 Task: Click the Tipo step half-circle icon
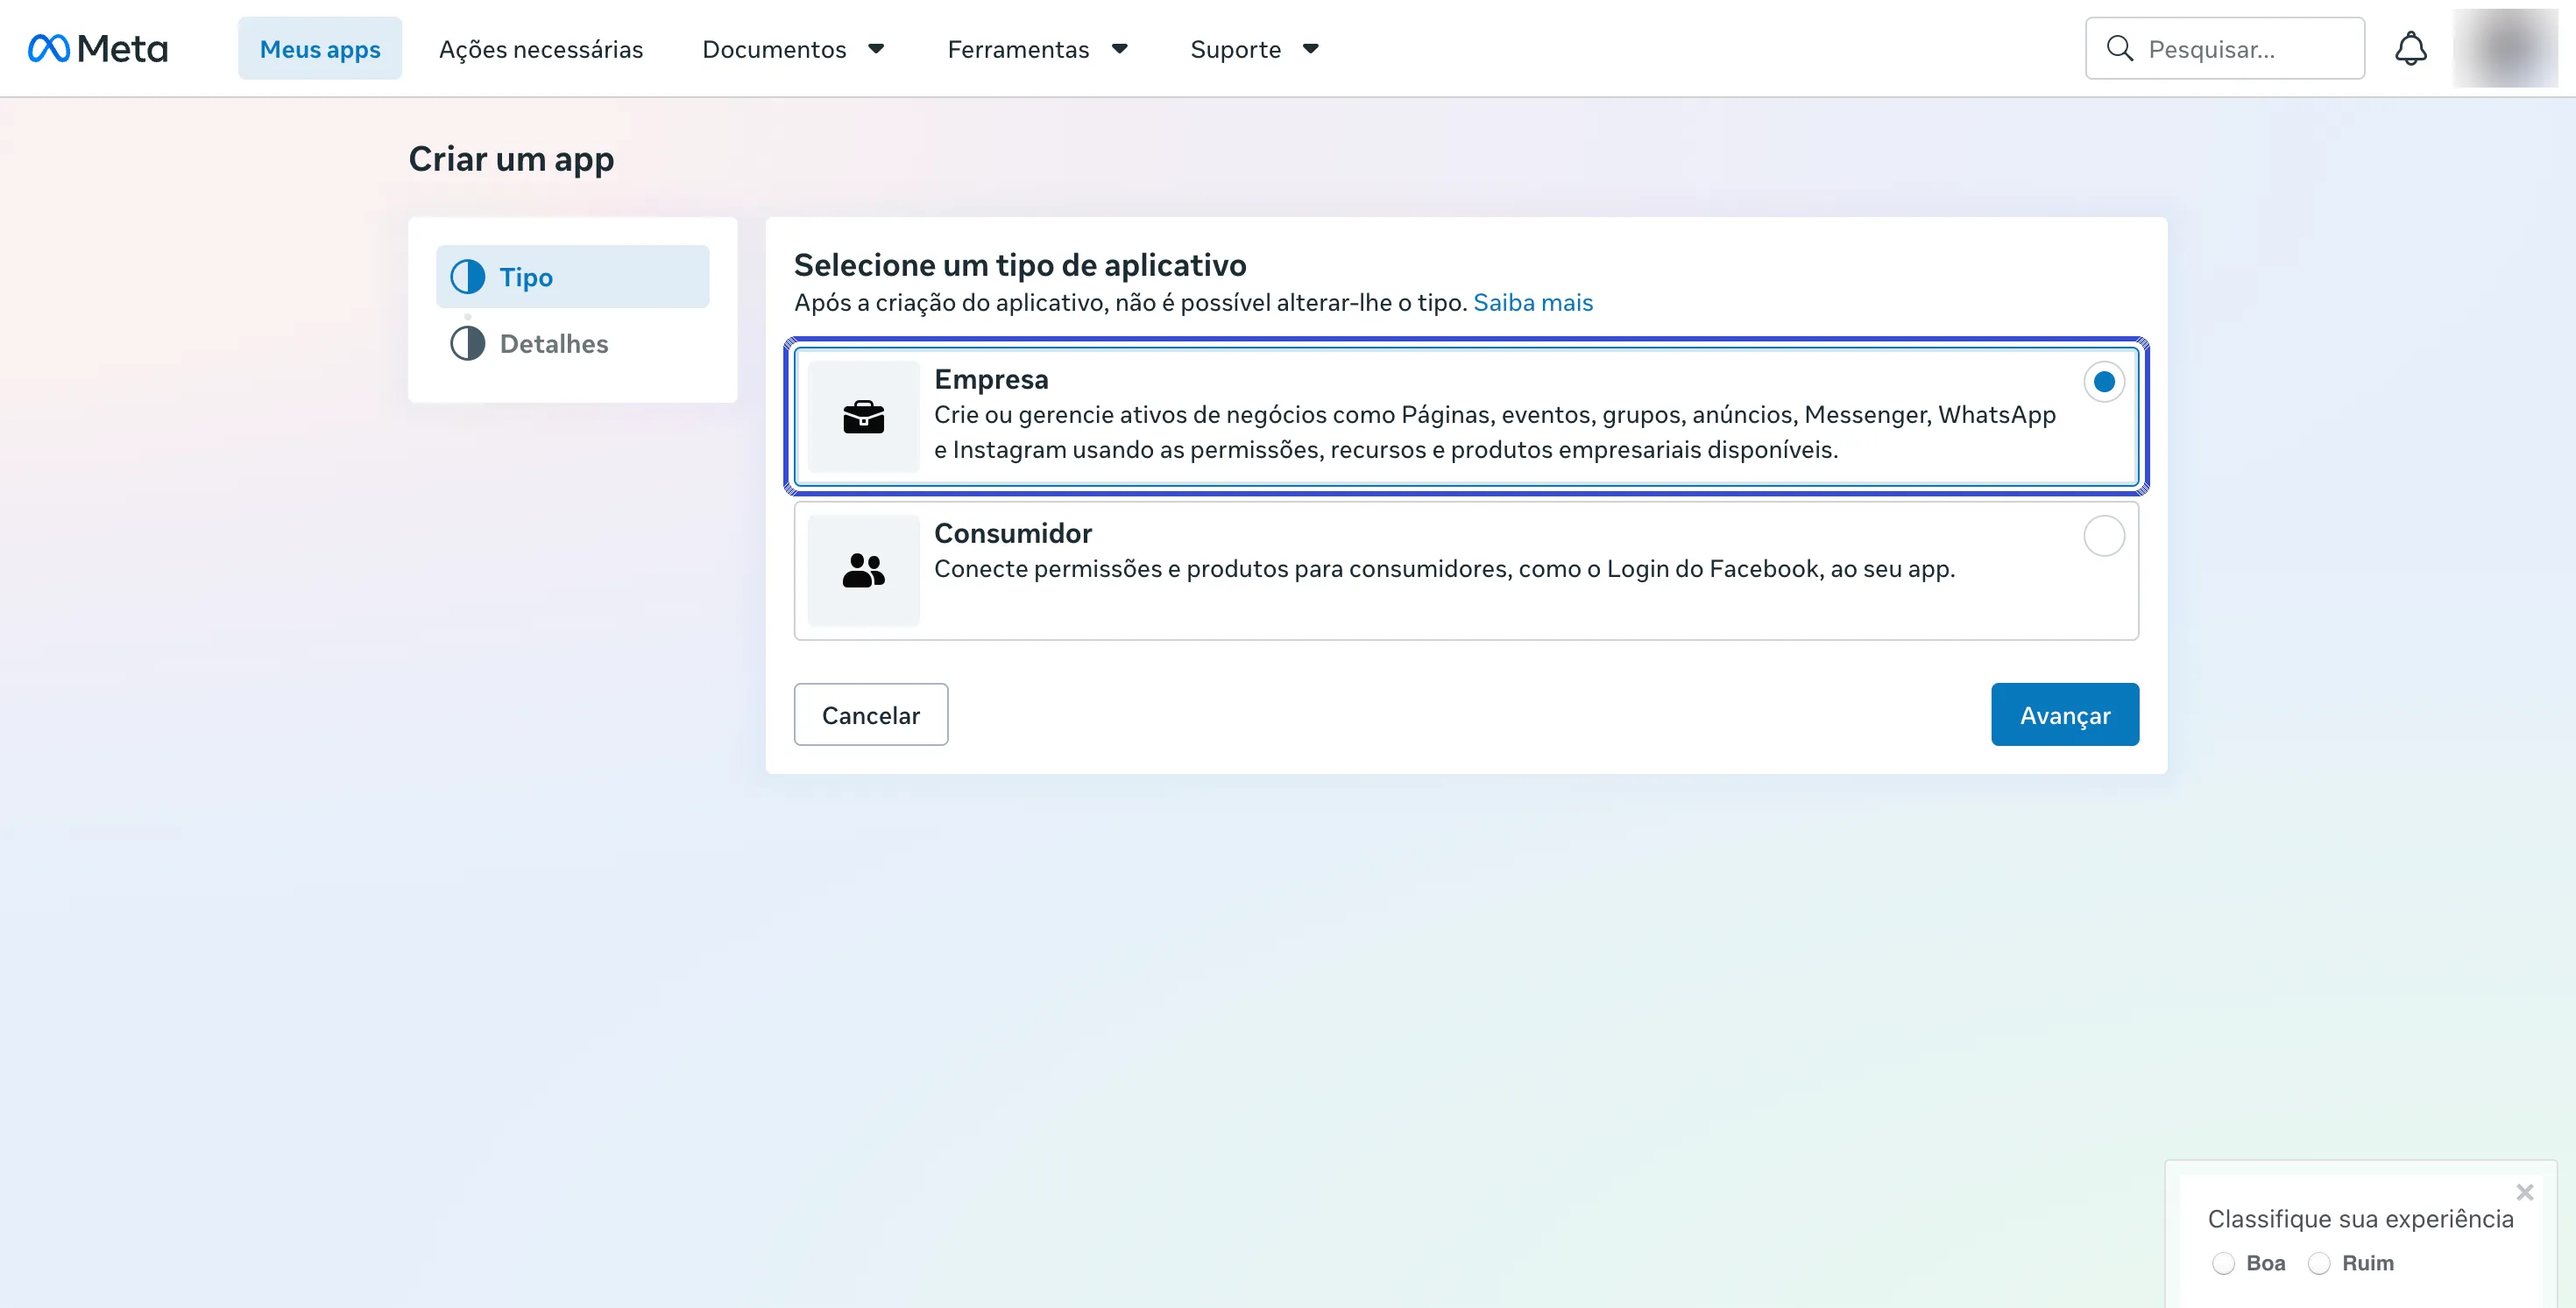(467, 277)
